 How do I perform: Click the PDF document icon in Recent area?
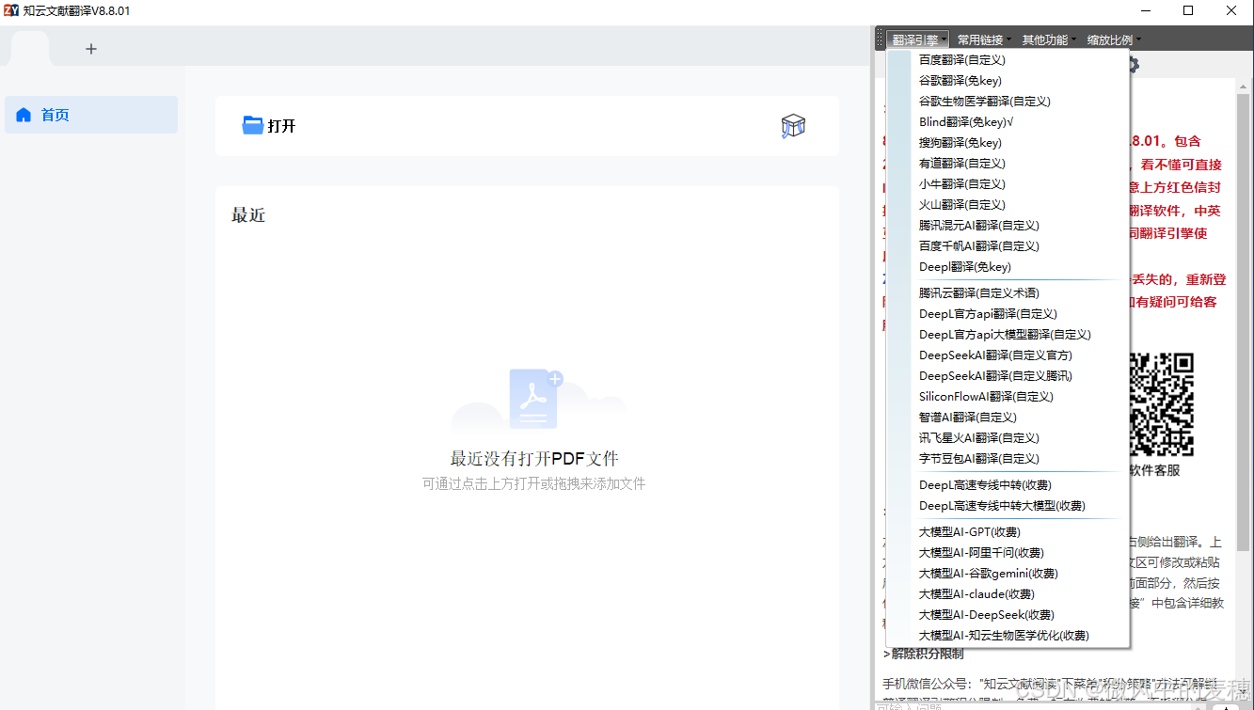(x=535, y=399)
